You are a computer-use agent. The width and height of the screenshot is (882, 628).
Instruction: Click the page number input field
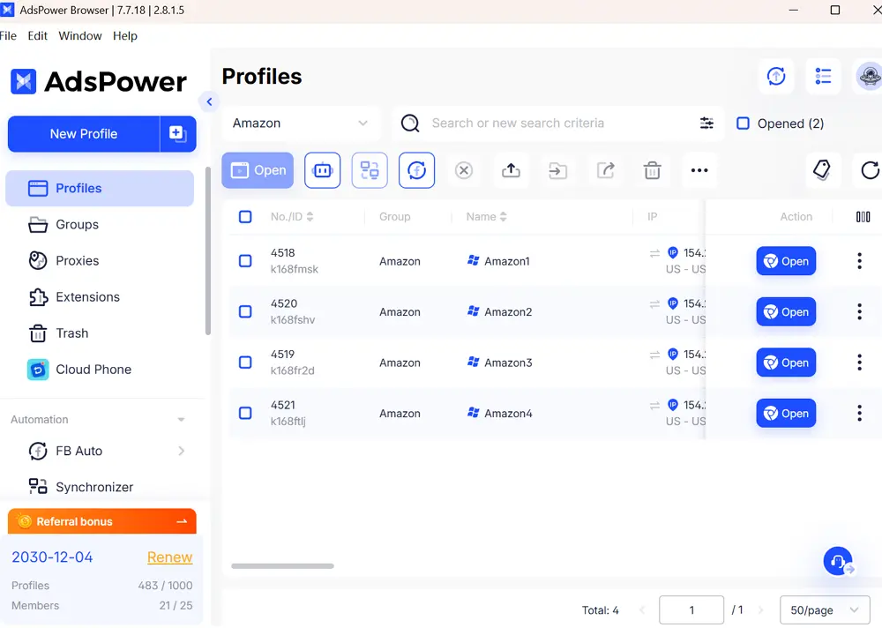click(691, 609)
